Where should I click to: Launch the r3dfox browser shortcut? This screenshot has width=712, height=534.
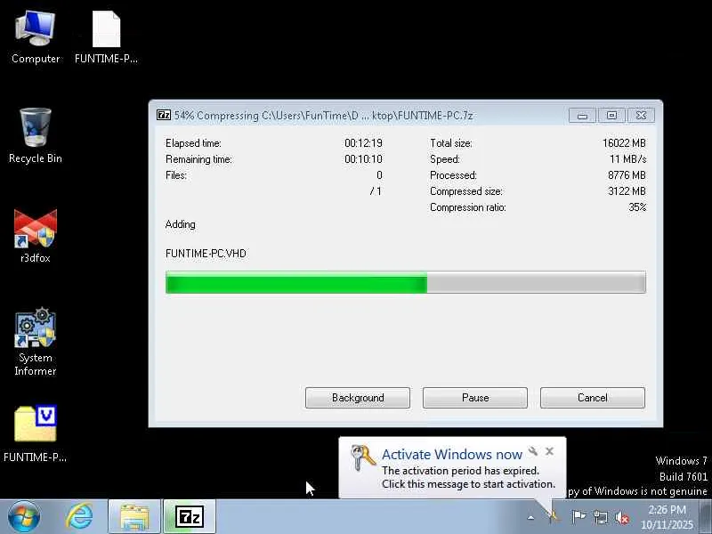pos(36,236)
